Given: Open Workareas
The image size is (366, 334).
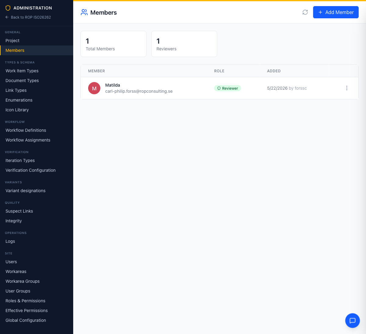Looking at the screenshot, I should [x=37, y=271].
